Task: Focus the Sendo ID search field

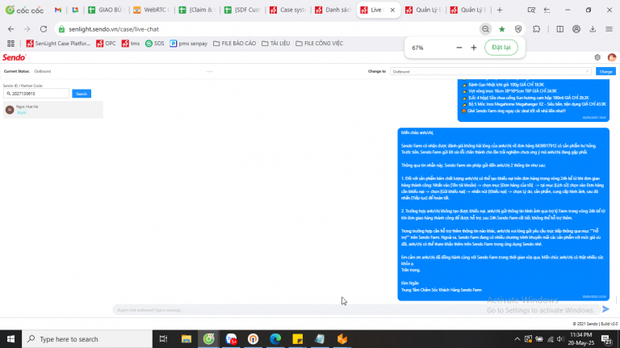Action: [36, 94]
